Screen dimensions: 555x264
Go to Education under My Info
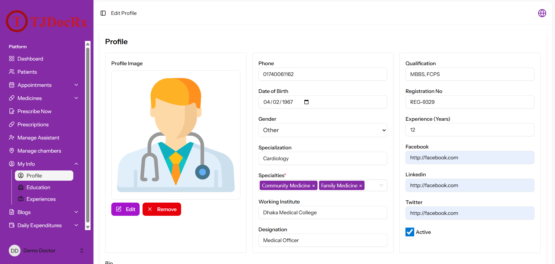[x=38, y=187]
